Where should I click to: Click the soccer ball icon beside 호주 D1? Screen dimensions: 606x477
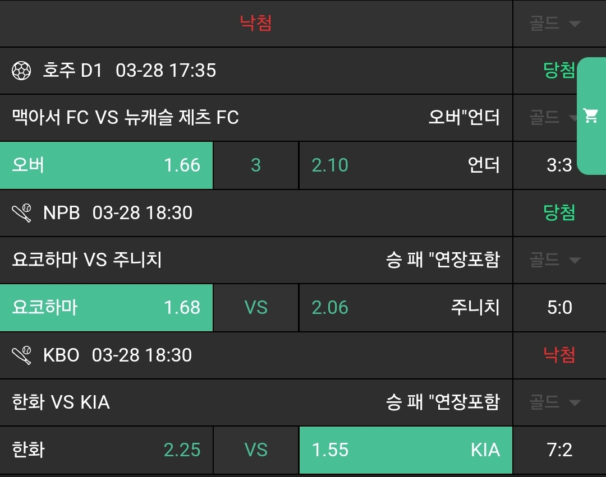21,71
